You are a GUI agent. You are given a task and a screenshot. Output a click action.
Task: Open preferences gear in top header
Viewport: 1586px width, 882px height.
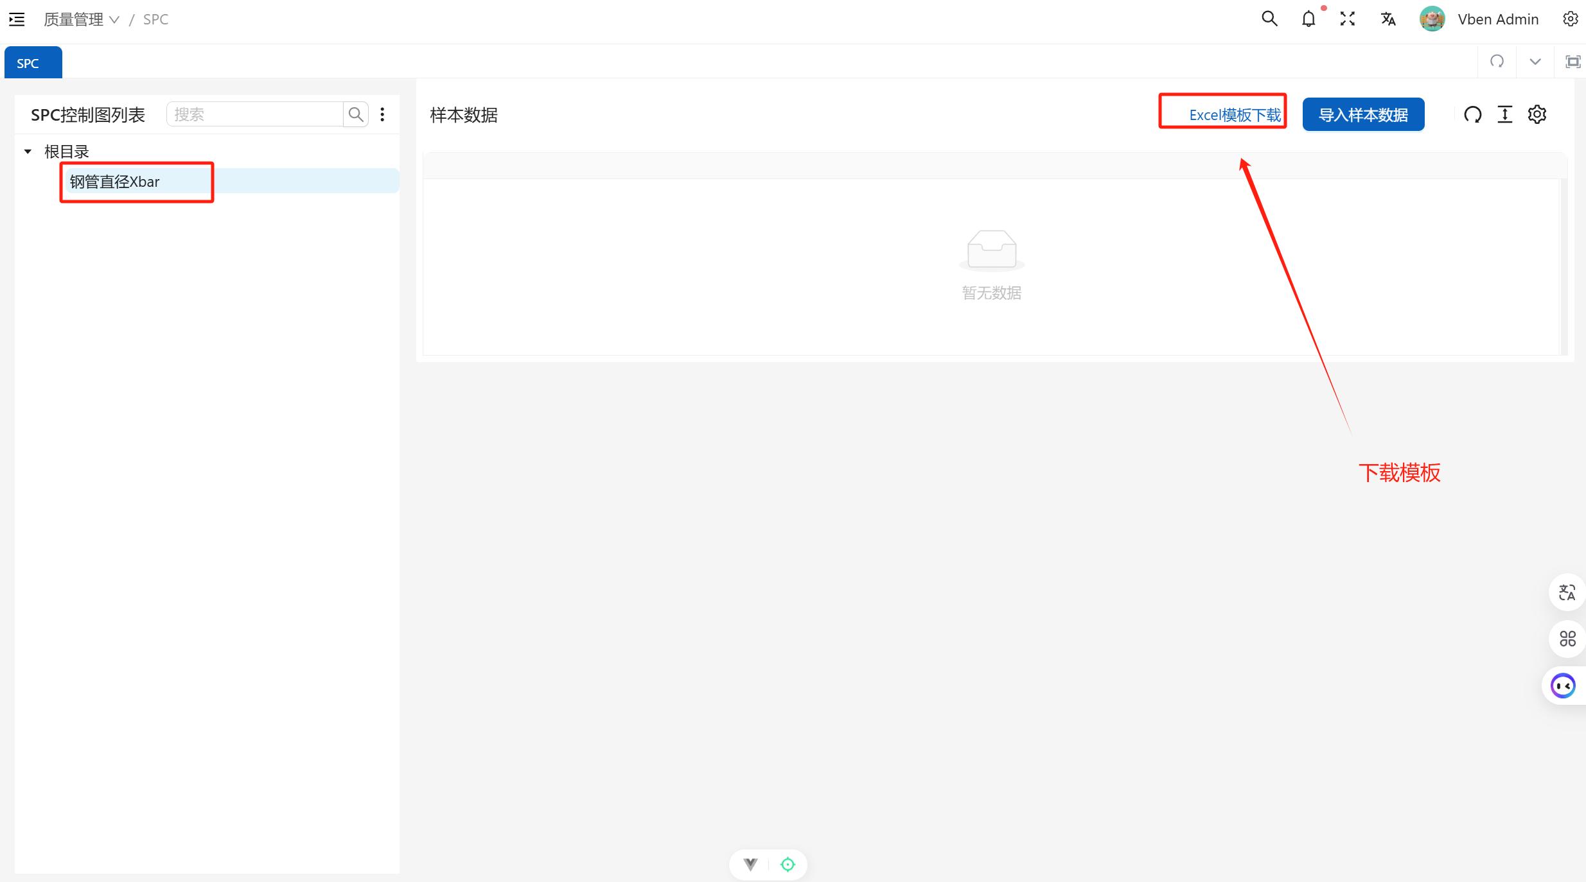pos(1570,19)
